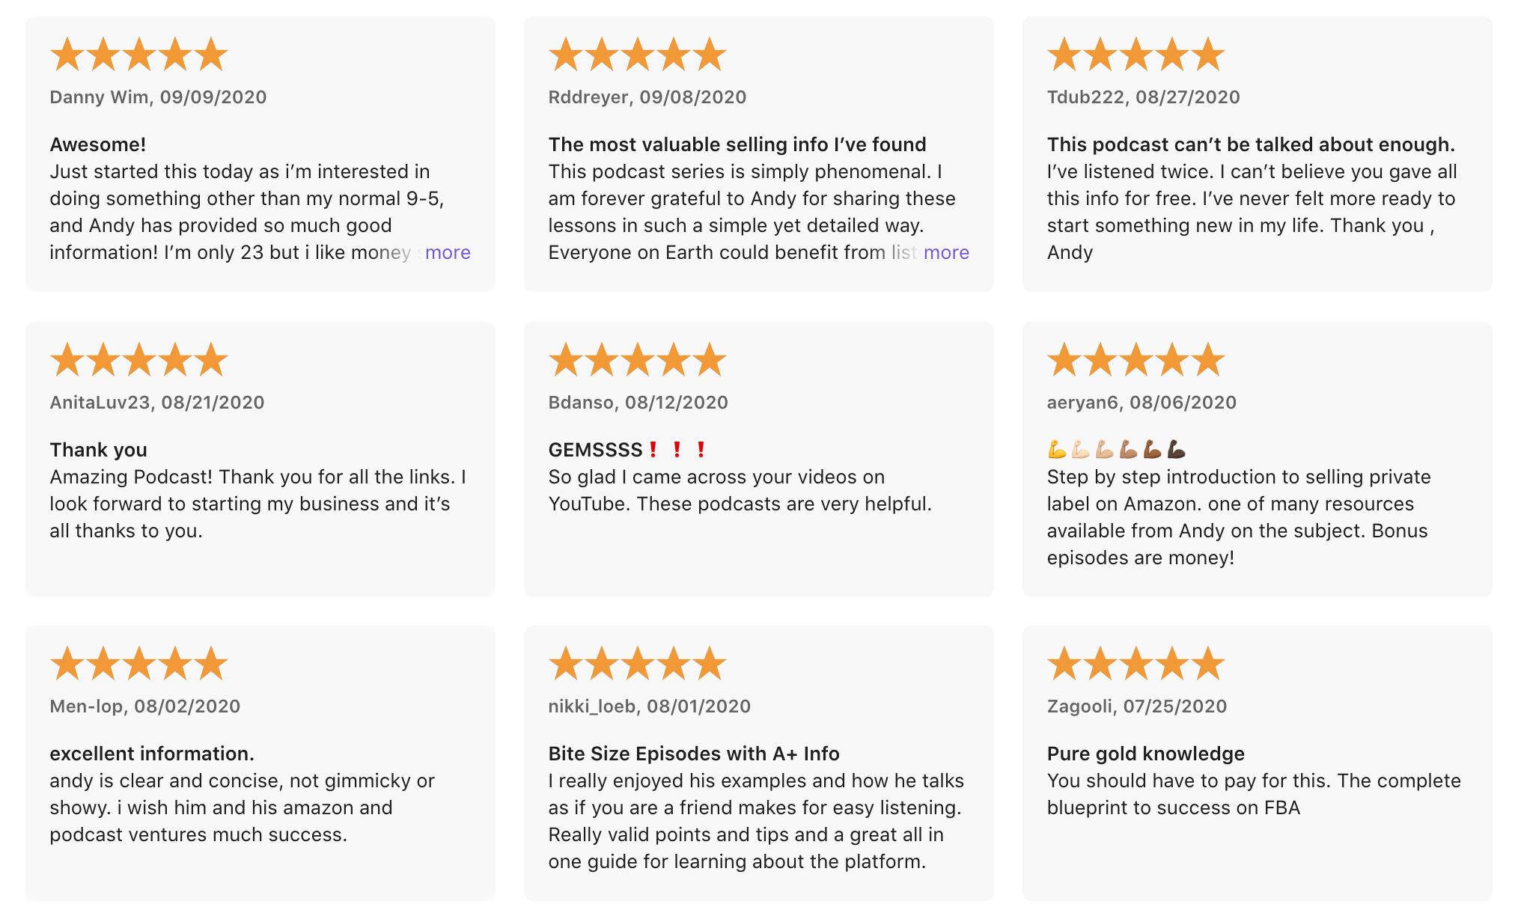Click star rating on Rddreyer's review
The image size is (1515, 916).
[638, 55]
